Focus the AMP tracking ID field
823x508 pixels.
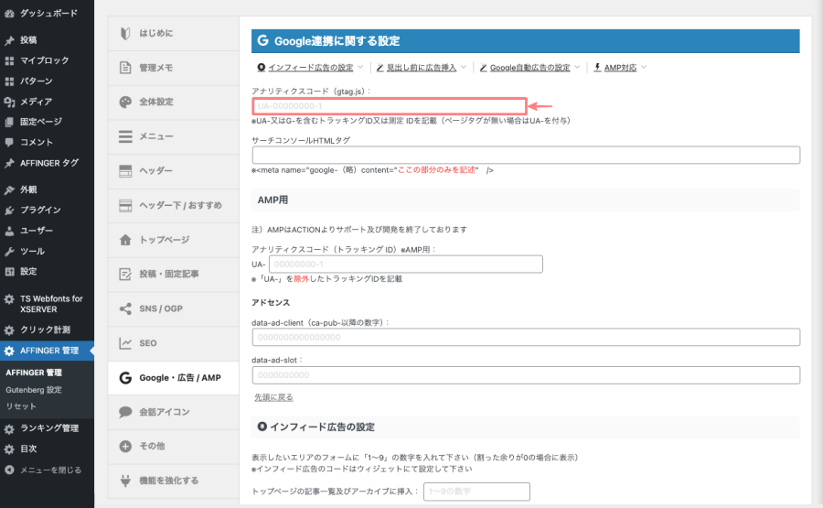click(406, 265)
